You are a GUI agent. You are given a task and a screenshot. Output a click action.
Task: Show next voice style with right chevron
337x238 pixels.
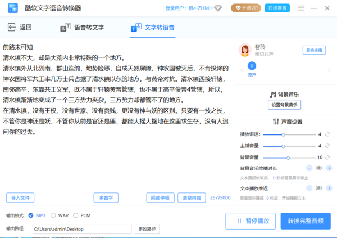point(329,70)
